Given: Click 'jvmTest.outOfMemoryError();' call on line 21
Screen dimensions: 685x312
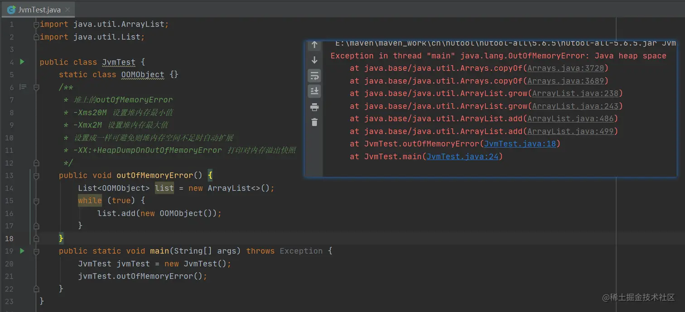Looking at the screenshot, I should point(143,276).
